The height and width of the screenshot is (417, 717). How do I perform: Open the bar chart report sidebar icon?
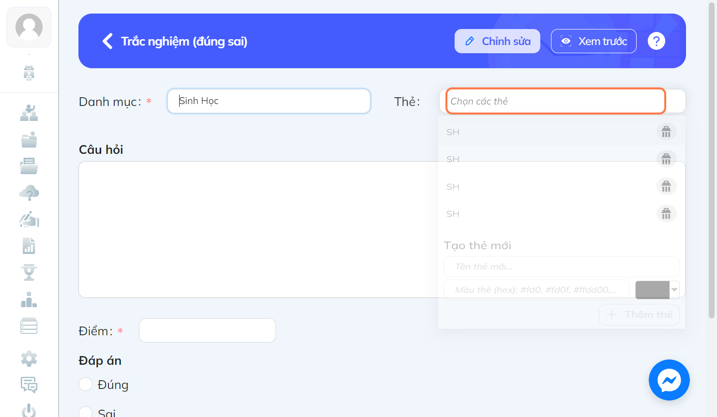pyautogui.click(x=29, y=246)
